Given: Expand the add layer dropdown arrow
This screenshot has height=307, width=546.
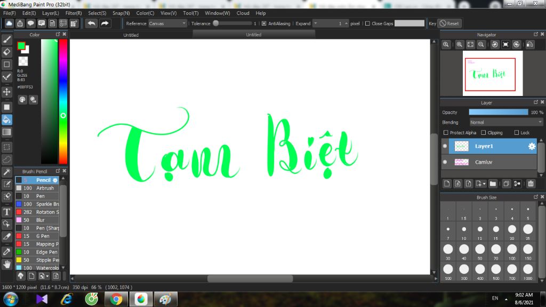Looking at the screenshot, I should point(484,184).
